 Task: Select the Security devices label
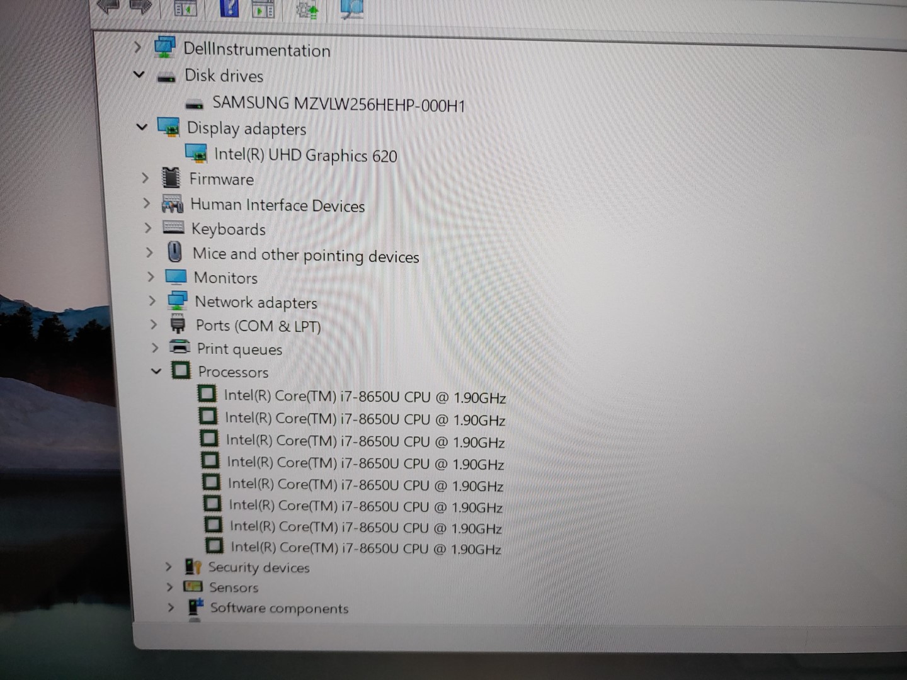[x=259, y=568]
